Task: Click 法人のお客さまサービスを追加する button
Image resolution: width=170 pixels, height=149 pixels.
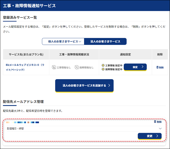Action: (x=84, y=86)
